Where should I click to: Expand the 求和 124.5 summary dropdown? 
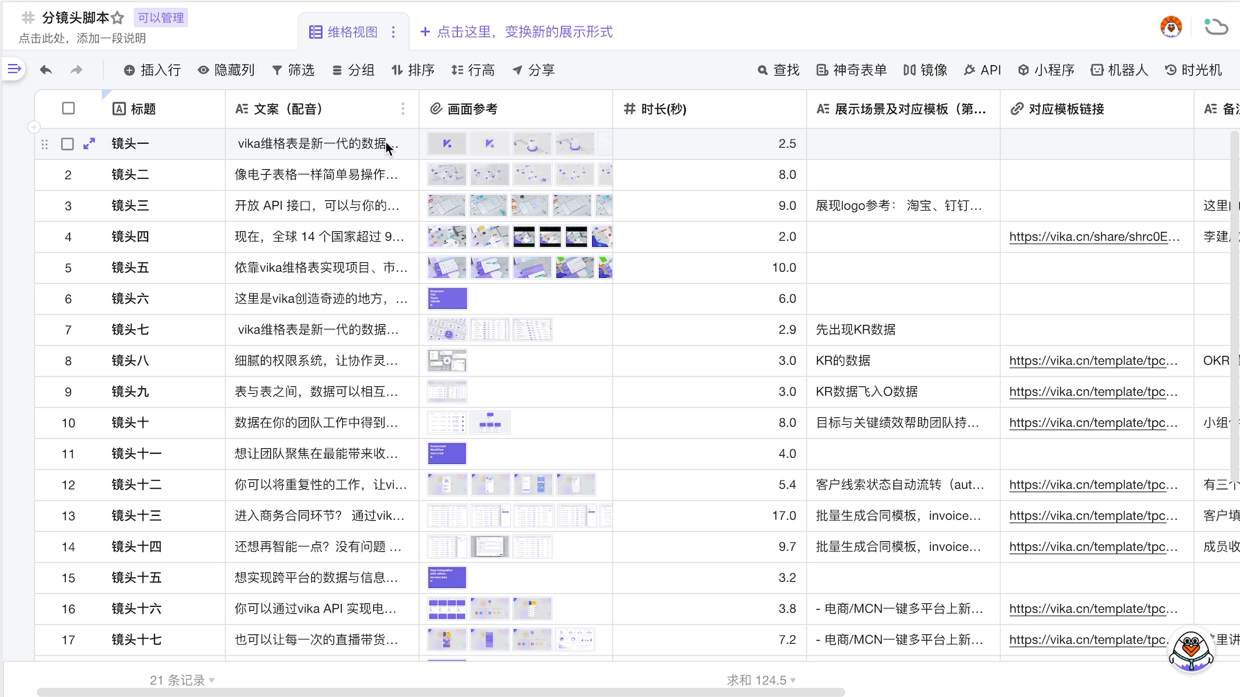pyautogui.click(x=761, y=680)
